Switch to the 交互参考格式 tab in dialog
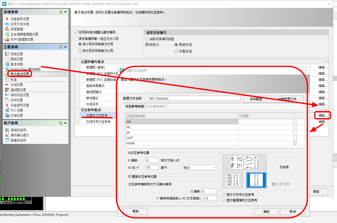 tap(156, 106)
